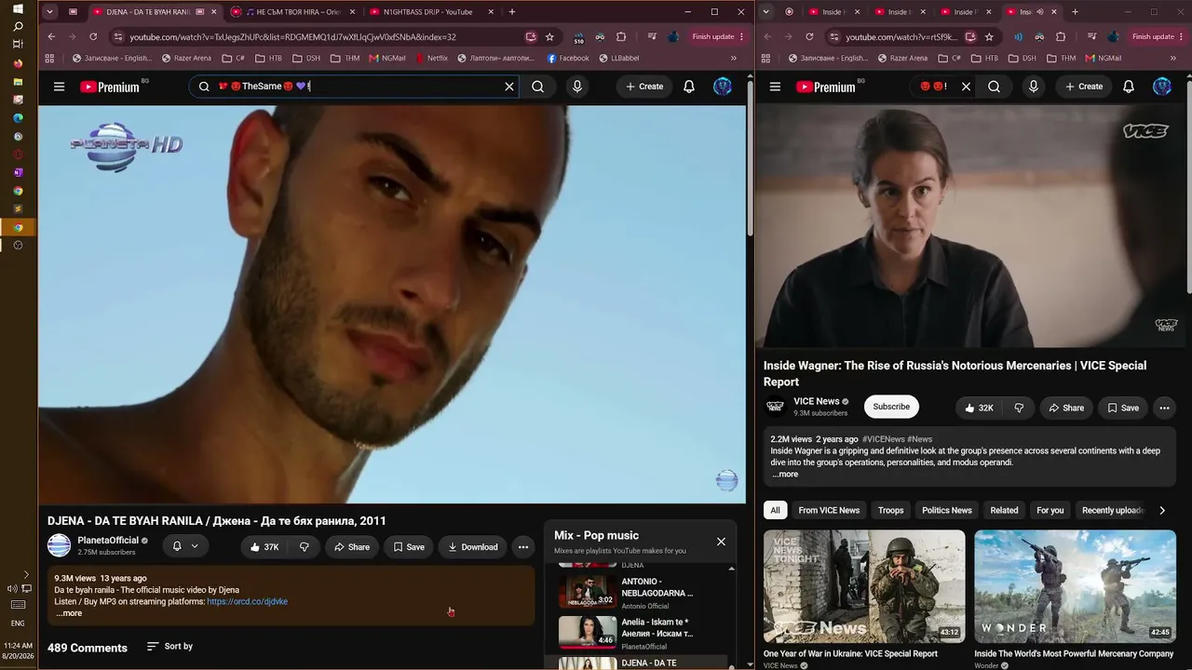
Task: Subscribe to VICE News channel
Action: coord(891,407)
